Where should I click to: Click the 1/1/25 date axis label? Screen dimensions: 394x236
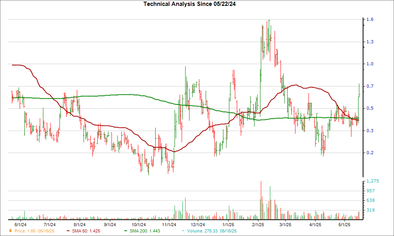pos(228,225)
